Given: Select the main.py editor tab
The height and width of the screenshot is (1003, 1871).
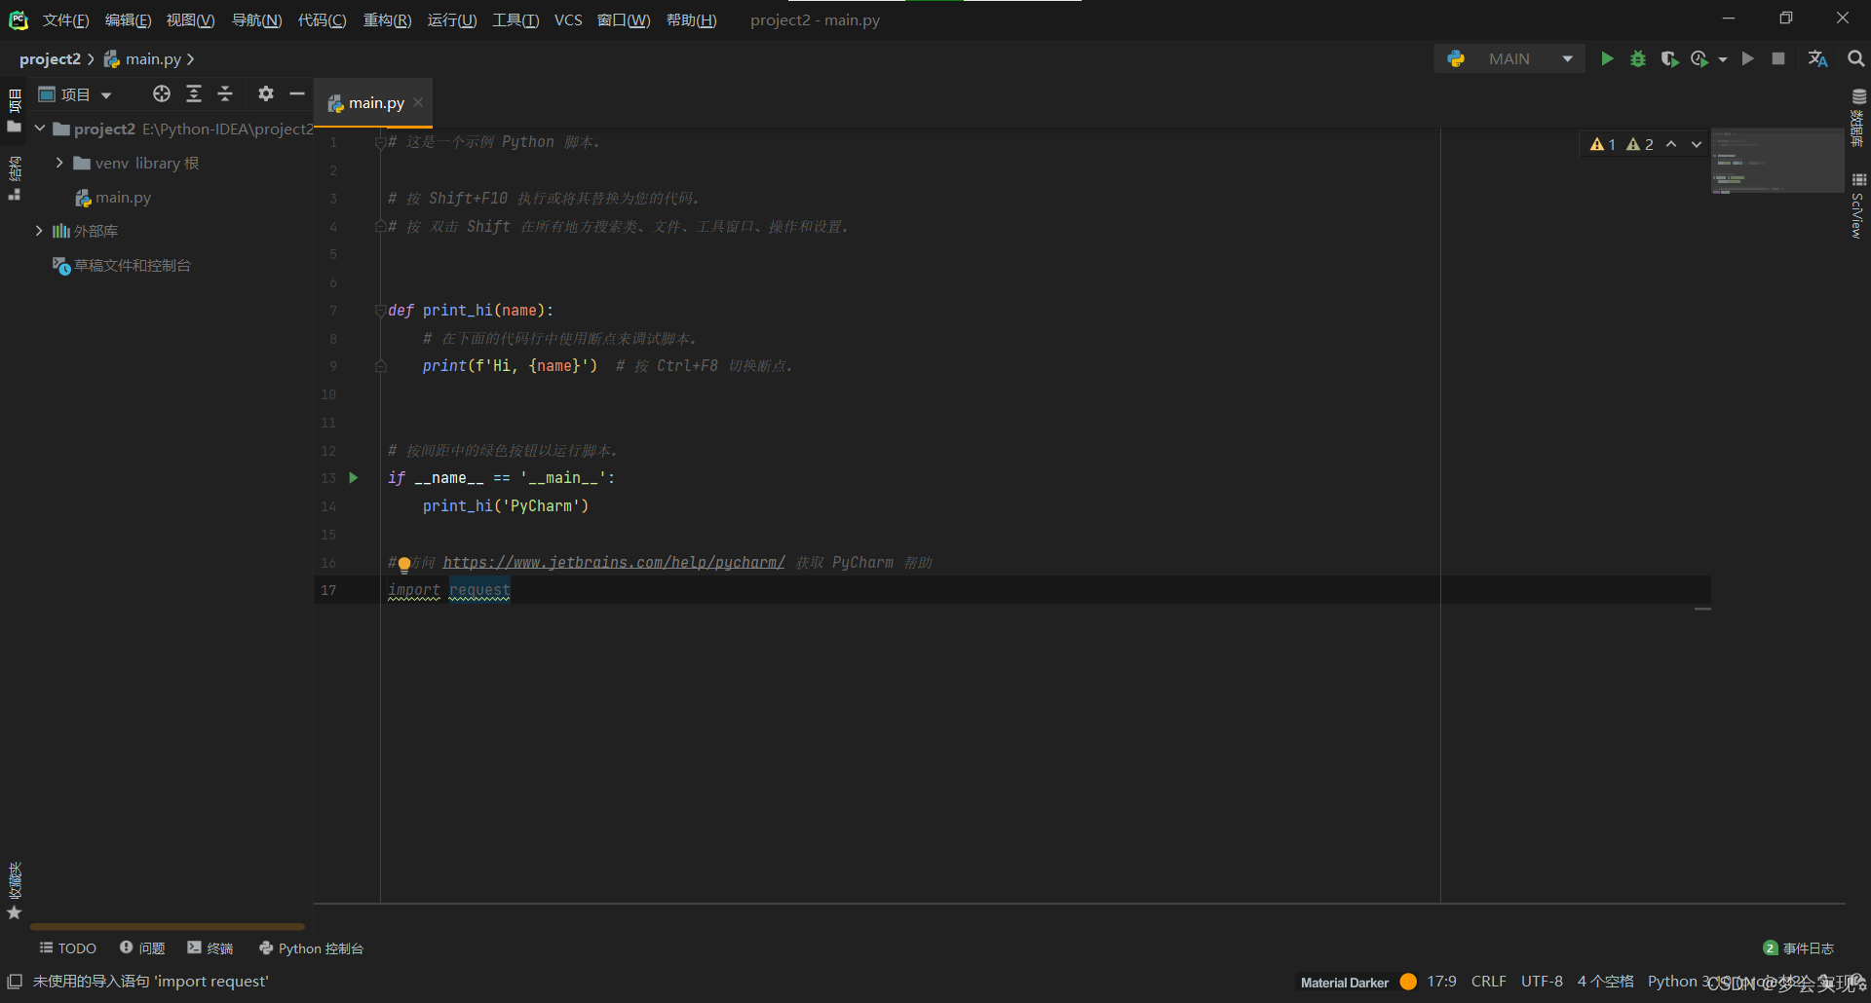Looking at the screenshot, I should [x=375, y=103].
